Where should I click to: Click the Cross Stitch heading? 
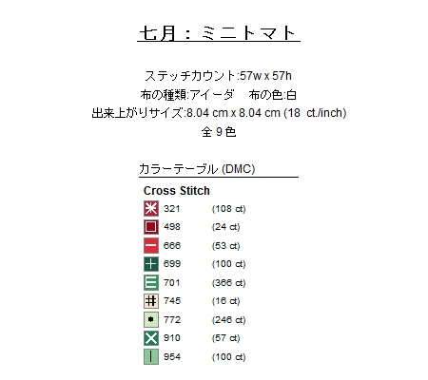[177, 191]
